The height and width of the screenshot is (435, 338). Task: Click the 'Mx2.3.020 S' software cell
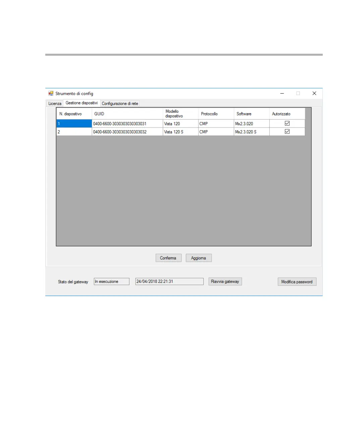click(251, 132)
